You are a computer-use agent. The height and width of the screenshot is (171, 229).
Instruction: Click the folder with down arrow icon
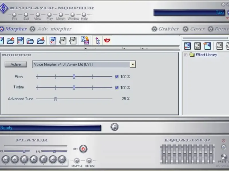tap(41, 40)
